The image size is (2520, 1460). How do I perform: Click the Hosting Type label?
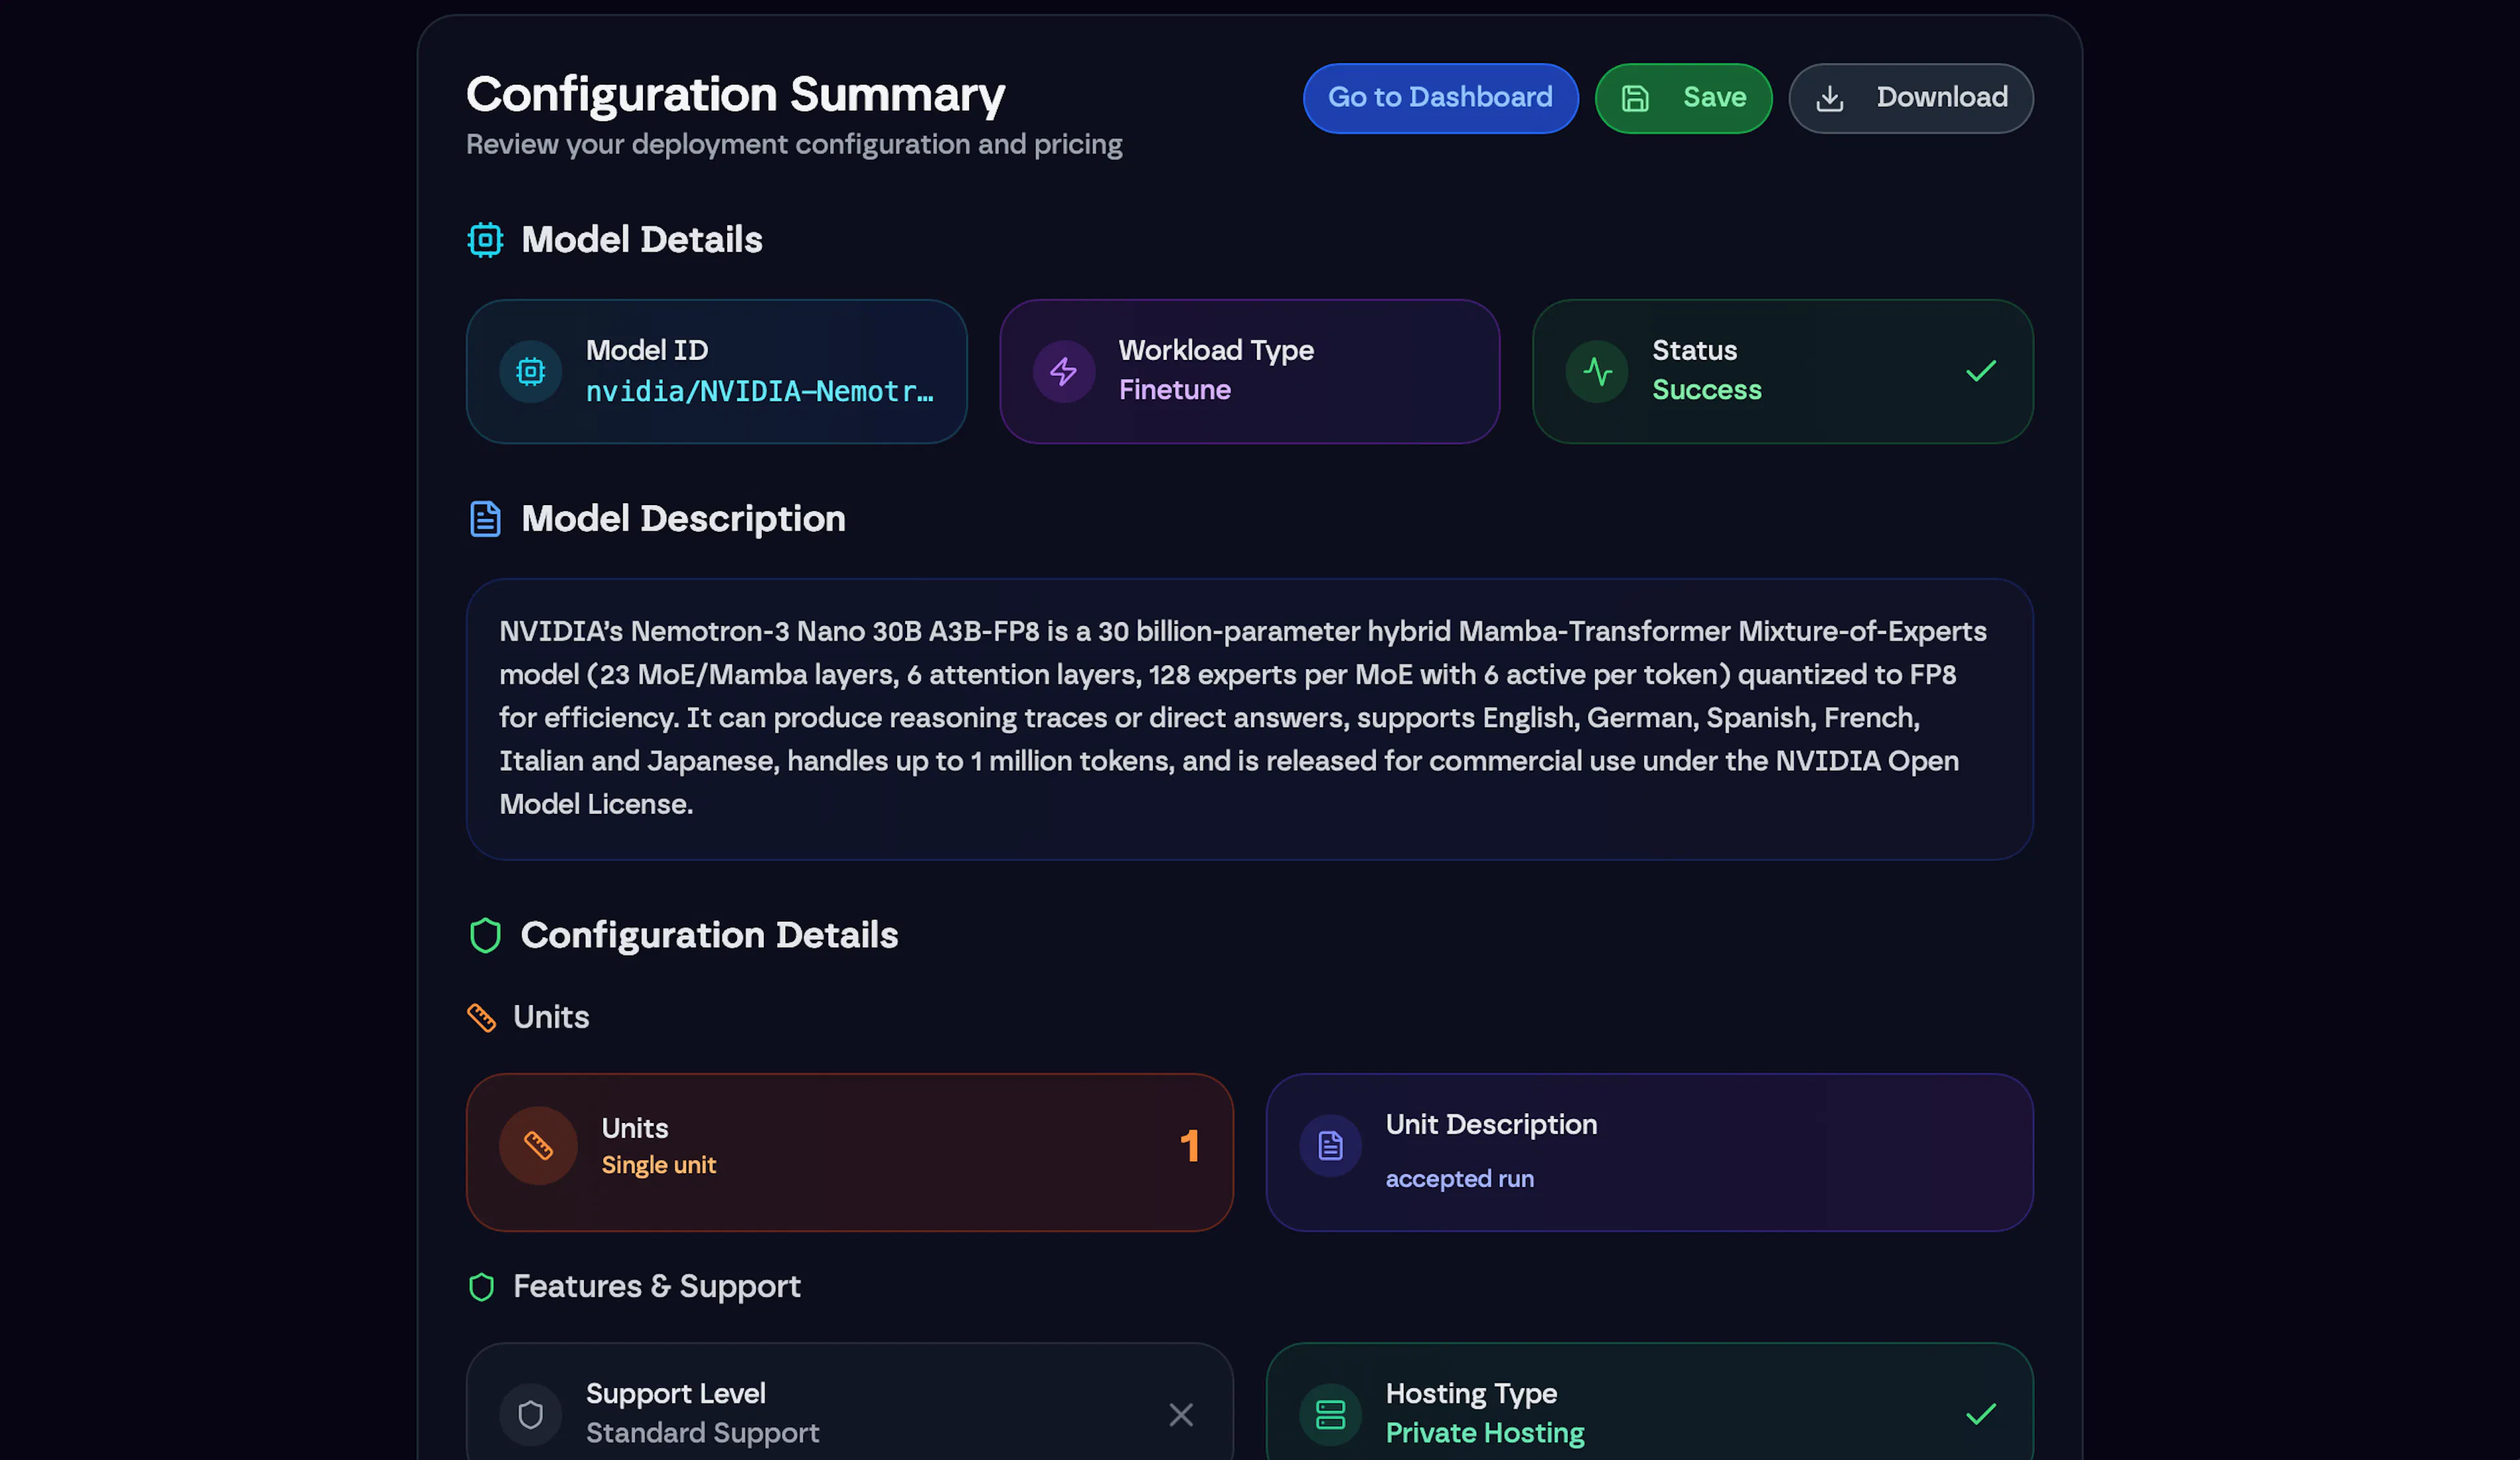tap(1471, 1394)
